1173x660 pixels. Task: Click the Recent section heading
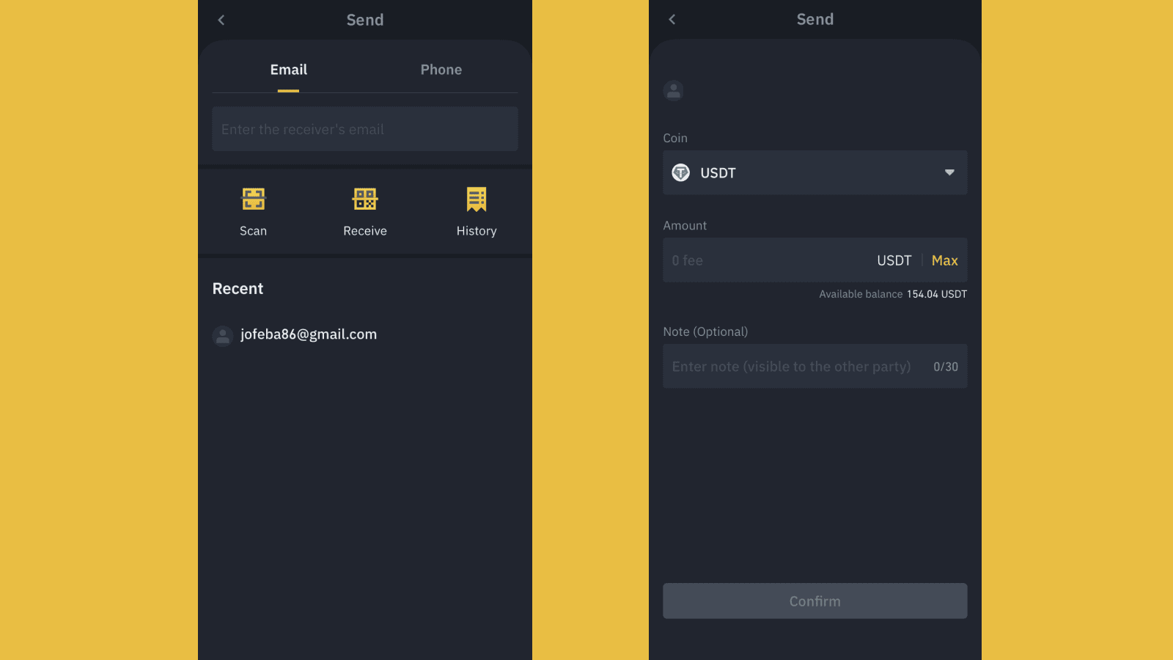[x=238, y=289]
